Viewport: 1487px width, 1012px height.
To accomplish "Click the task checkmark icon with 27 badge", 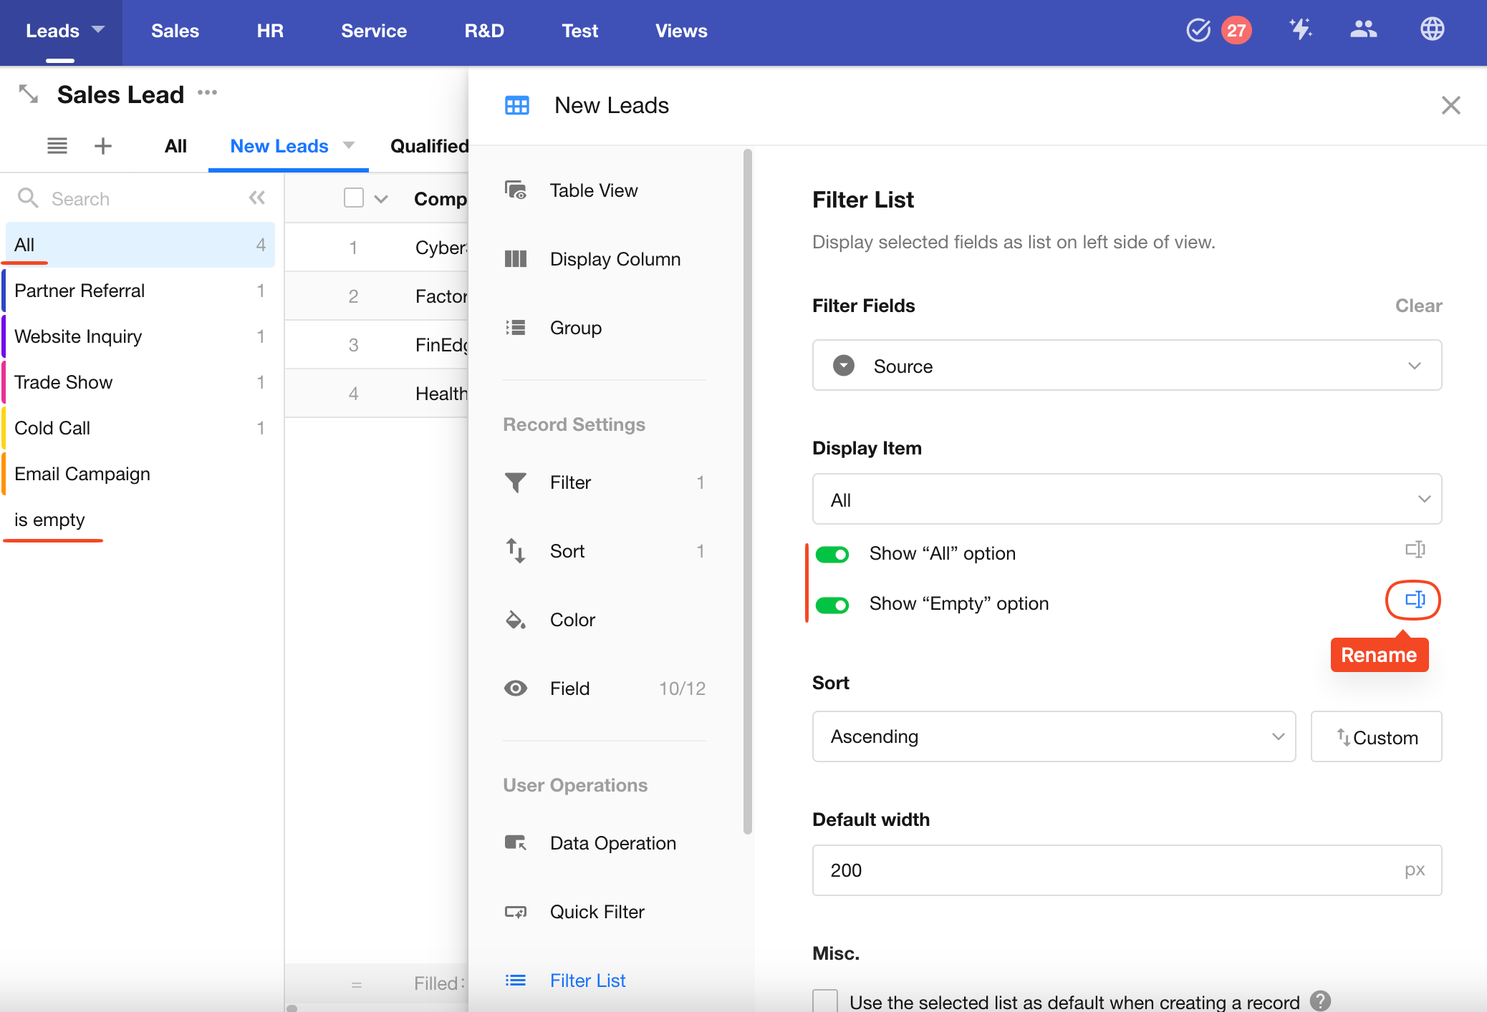I will (1198, 30).
